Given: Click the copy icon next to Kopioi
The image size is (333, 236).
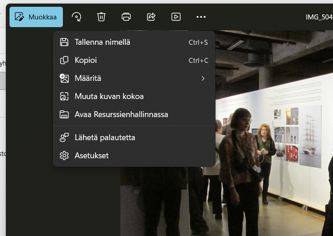Looking at the screenshot, I should point(64,60).
